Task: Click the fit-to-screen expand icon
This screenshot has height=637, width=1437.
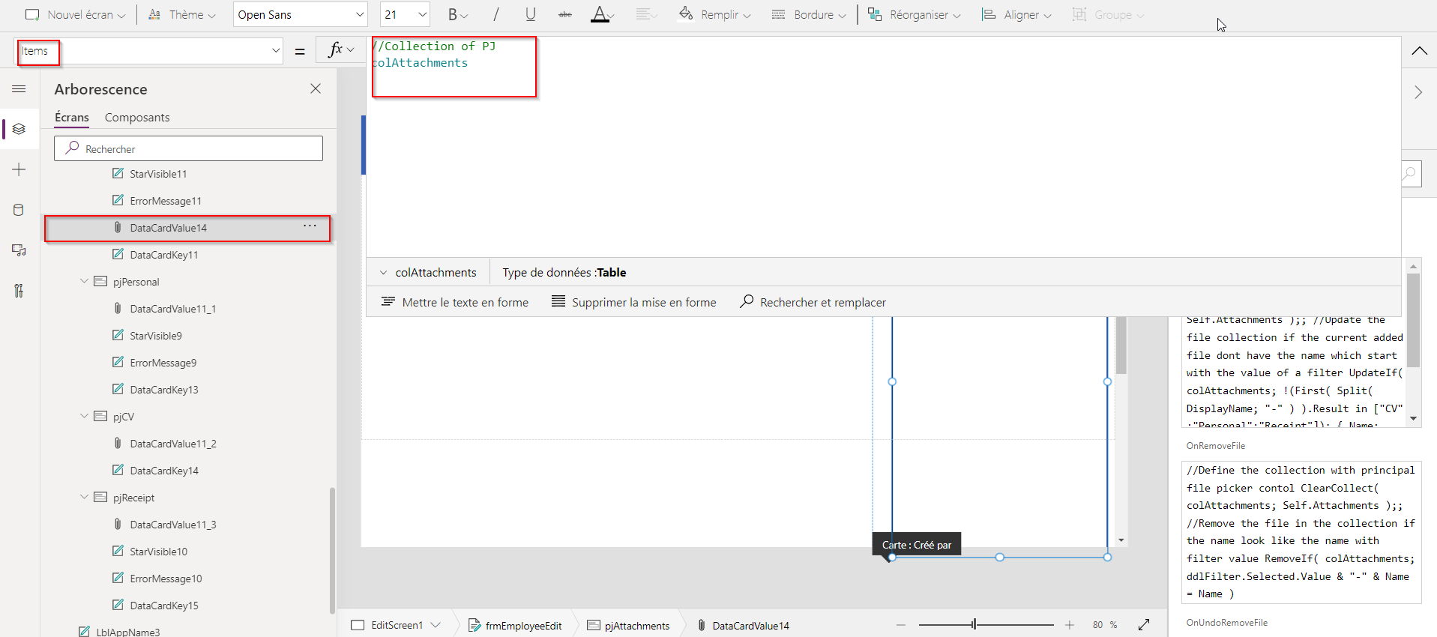Action: tap(1144, 625)
